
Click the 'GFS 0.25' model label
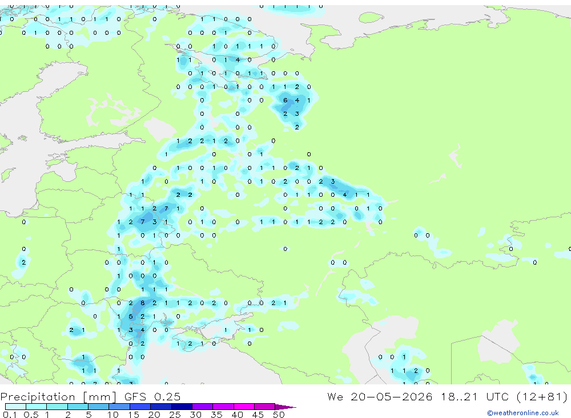click(x=152, y=397)
